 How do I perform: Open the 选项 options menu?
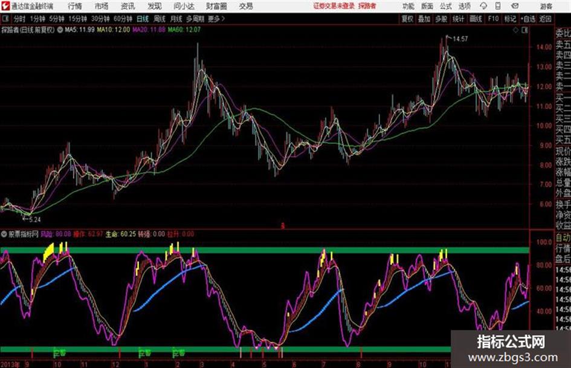click(465, 6)
